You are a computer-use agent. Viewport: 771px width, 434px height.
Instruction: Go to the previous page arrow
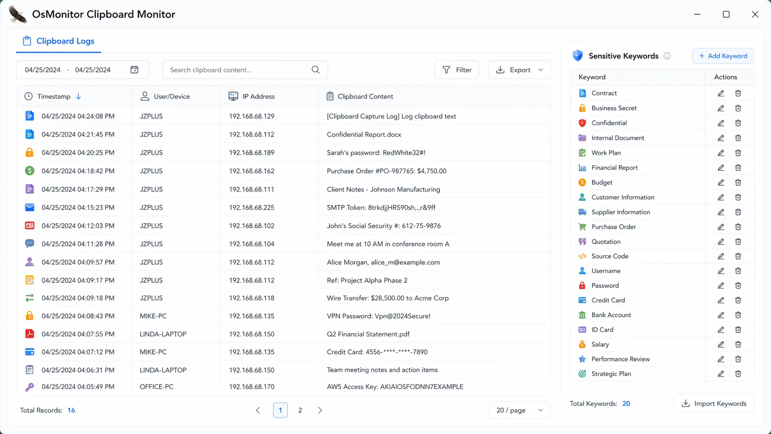point(258,410)
